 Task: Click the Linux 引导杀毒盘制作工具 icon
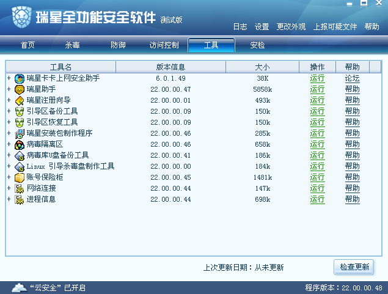click(20, 166)
